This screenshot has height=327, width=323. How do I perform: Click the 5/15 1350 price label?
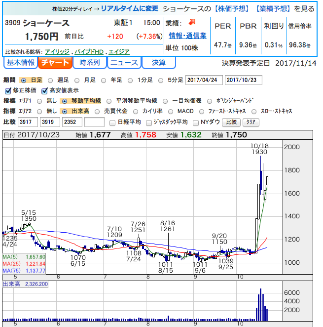coord(29,216)
